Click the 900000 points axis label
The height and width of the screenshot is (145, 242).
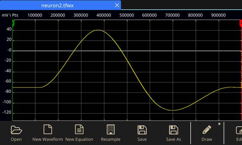[218, 15]
